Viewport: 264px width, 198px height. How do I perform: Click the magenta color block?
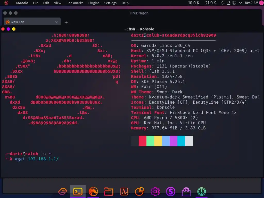pos(174,141)
